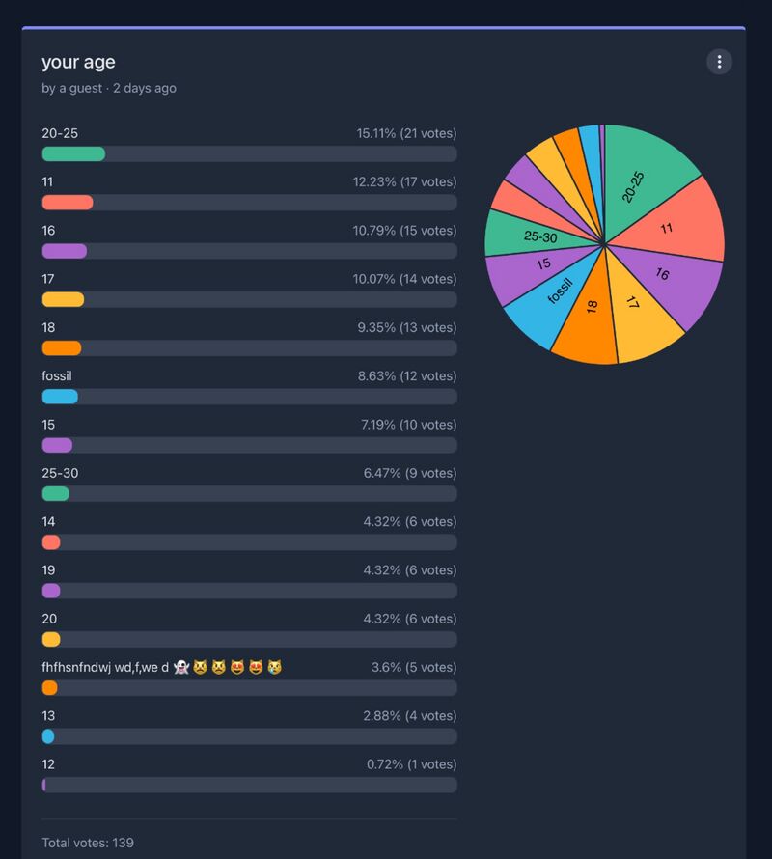Image resolution: width=772 pixels, height=859 pixels.
Task: Open the poll options three-dot menu
Action: pyautogui.click(x=719, y=62)
